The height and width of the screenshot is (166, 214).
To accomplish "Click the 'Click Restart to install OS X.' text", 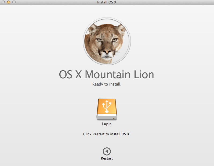I will tap(107, 134).
